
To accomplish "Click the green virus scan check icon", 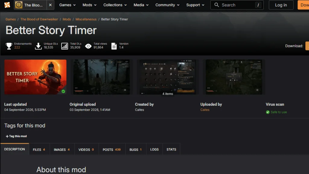I will point(268,112).
